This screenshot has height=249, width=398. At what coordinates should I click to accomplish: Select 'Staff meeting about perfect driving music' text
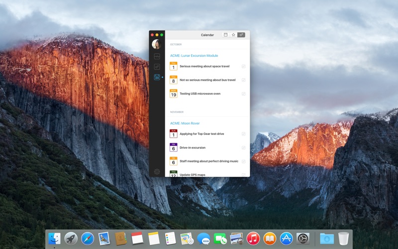click(209, 161)
